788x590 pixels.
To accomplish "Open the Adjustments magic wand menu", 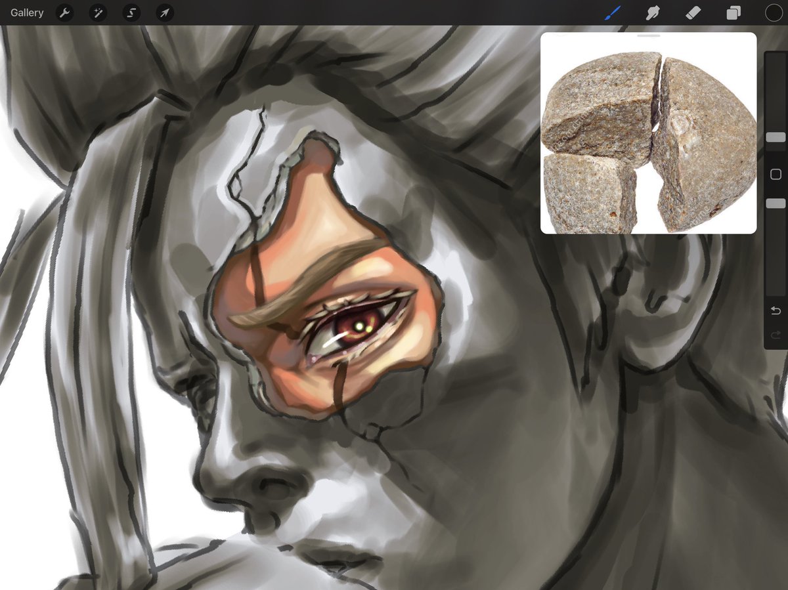I will pos(98,12).
